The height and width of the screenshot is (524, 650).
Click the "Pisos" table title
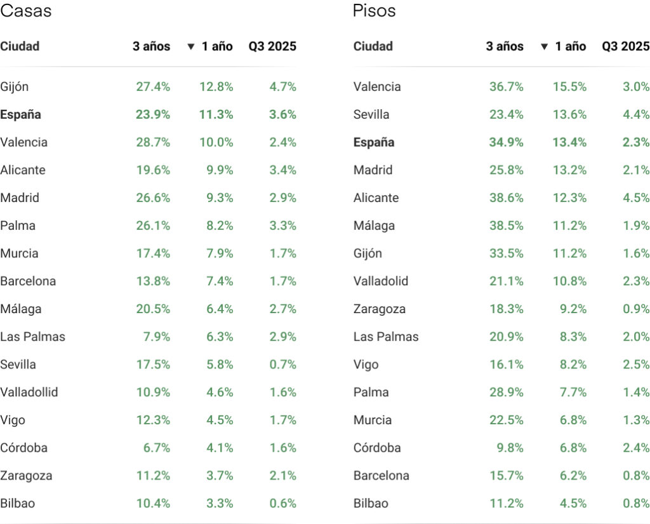coord(374,11)
